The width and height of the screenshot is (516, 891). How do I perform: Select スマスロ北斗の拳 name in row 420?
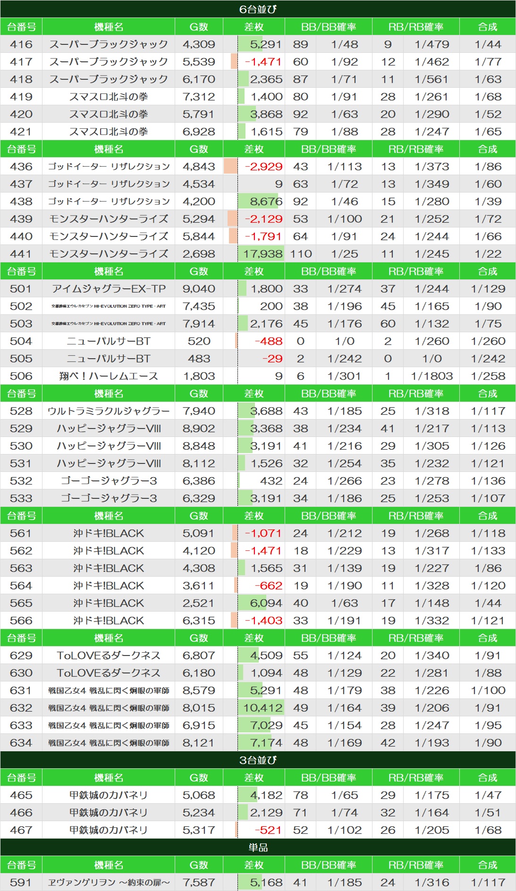(109, 114)
